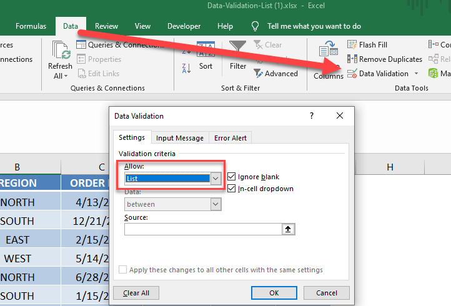451x306 pixels.
Task: Open the View ribbon tab
Action: click(142, 26)
